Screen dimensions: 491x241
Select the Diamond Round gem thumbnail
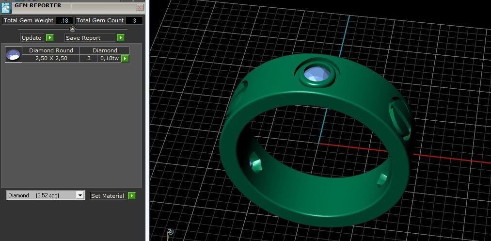click(14, 54)
